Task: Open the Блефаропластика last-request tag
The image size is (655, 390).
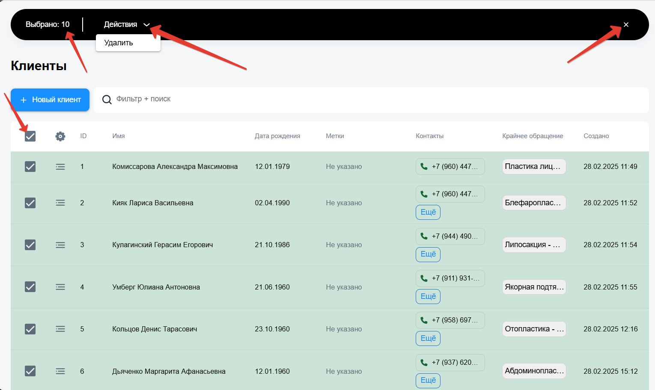Action: 534,203
